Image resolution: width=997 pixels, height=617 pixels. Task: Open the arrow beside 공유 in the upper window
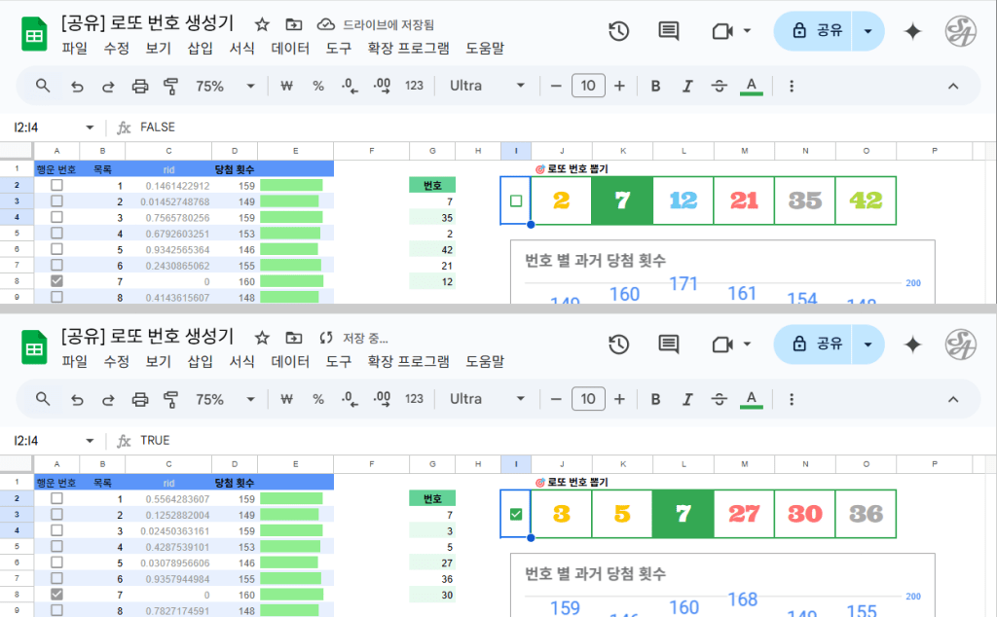868,31
